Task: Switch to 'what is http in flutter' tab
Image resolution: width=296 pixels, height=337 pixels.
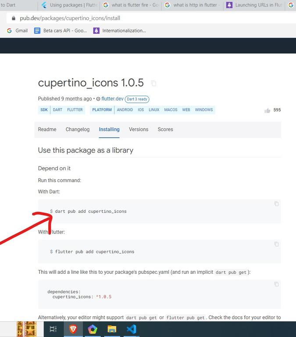Action: click(x=193, y=5)
